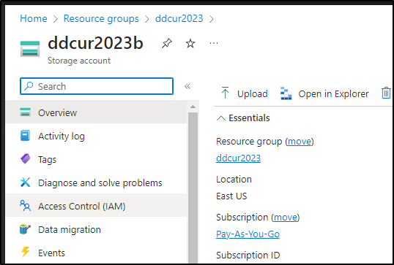Open the Overview menu item
This screenshot has width=394, height=265.
(97, 112)
